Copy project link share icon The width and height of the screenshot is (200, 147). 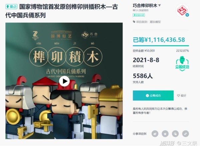(185, 134)
